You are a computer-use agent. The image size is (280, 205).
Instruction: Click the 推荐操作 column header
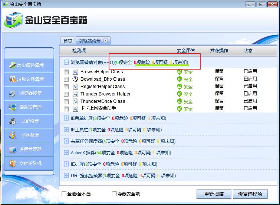(219, 51)
